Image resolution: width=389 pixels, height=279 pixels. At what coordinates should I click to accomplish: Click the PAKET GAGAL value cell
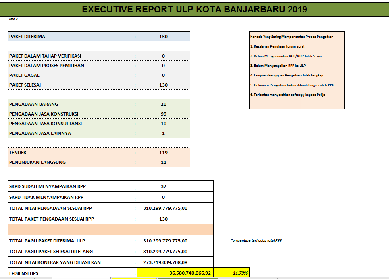pos(163,75)
